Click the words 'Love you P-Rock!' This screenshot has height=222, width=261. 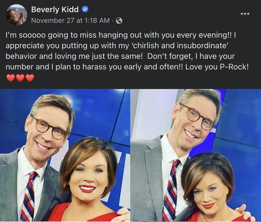pyautogui.click(x=217, y=67)
